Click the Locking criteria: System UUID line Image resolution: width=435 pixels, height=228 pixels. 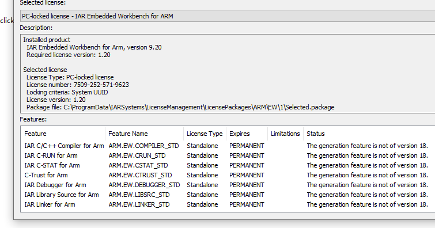point(67,92)
